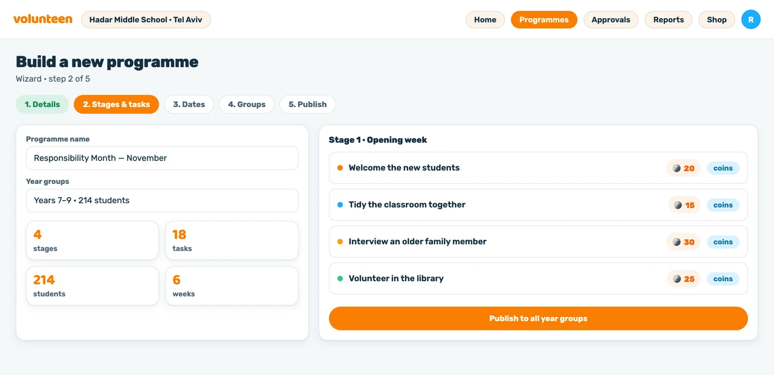Viewport: 774px width, 375px height.
Task: Click the coins tag on Volunteer in the library
Action: click(723, 279)
